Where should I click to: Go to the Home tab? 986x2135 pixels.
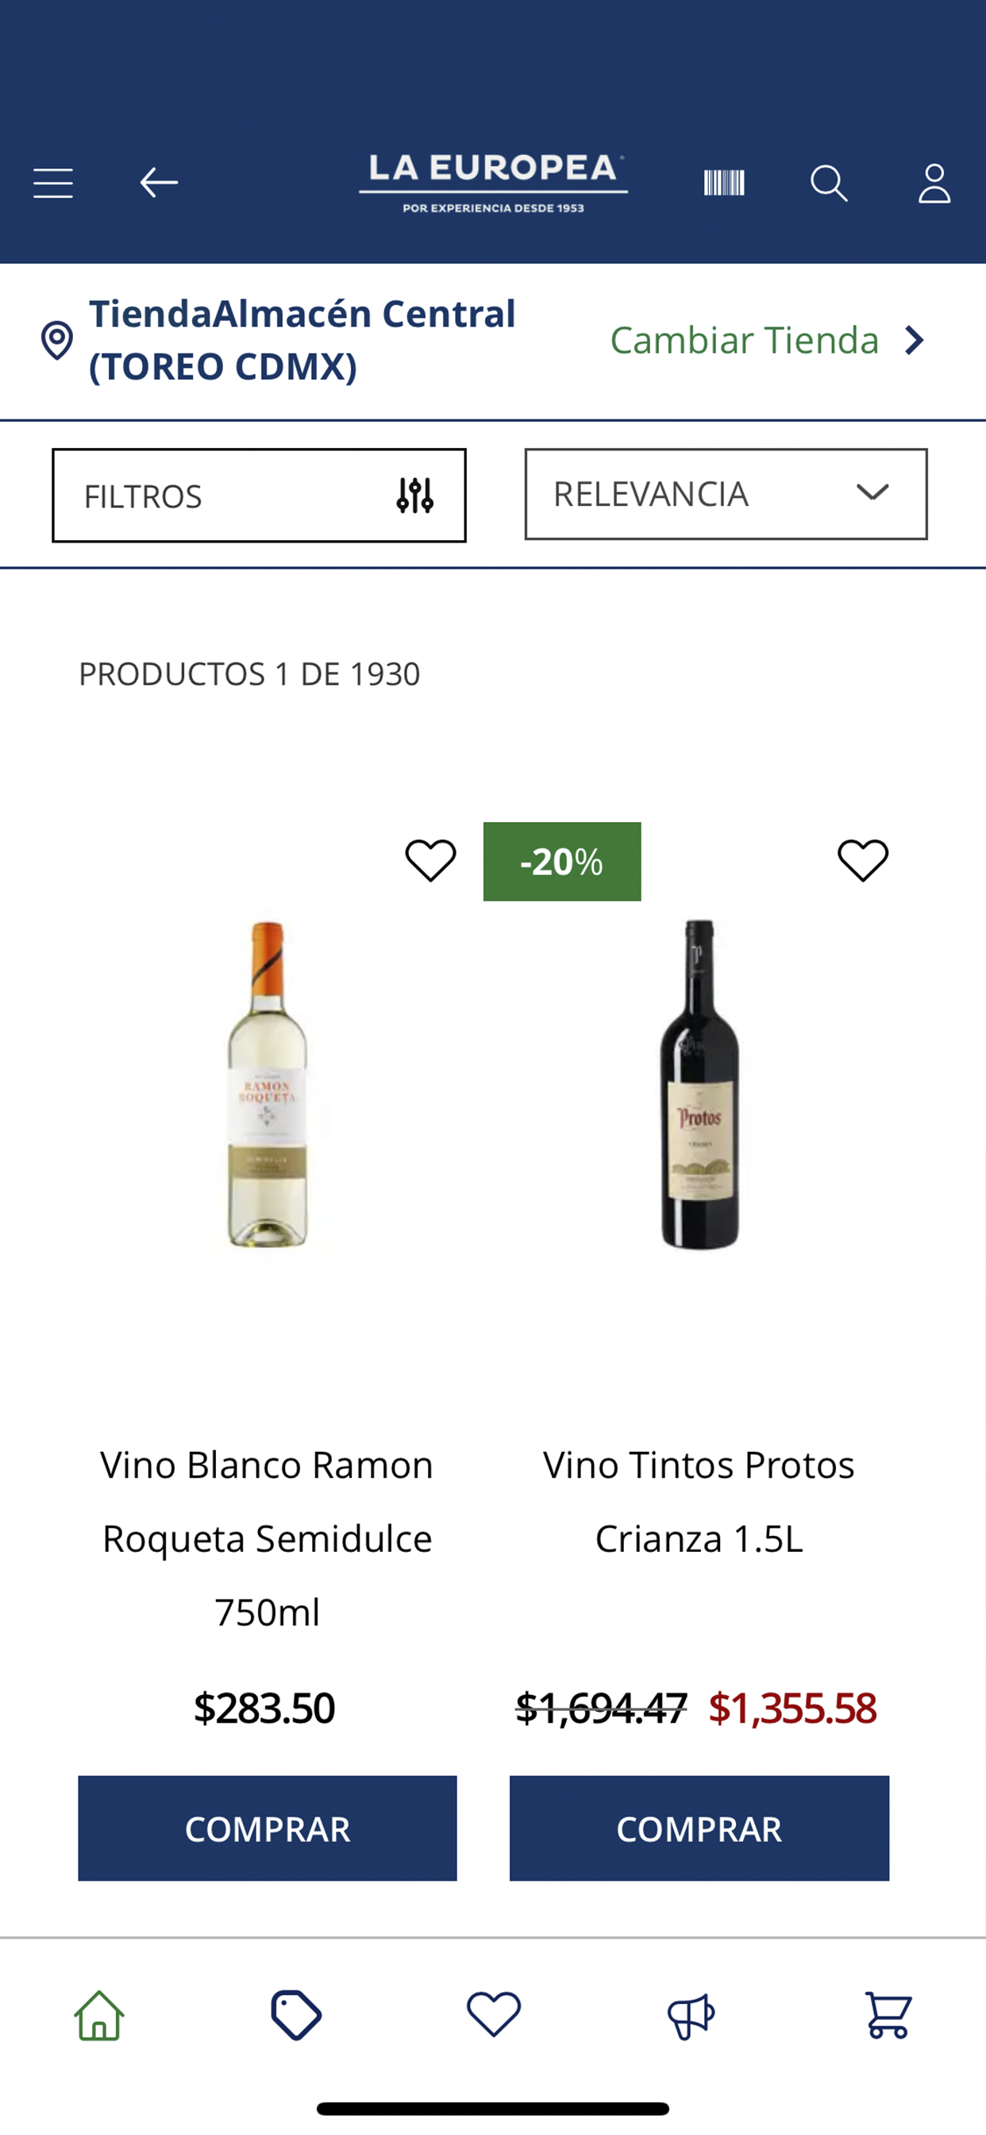click(99, 2015)
